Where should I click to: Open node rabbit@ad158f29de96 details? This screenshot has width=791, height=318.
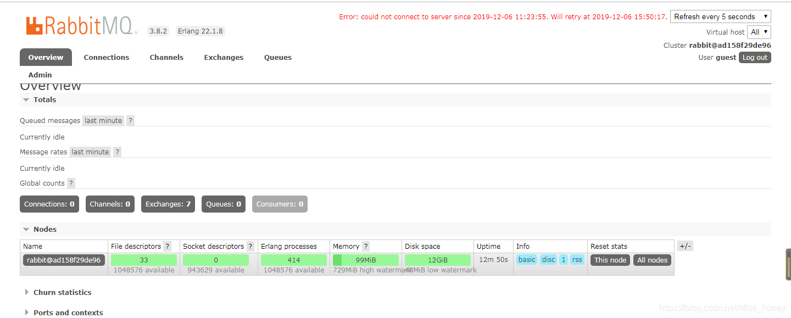(64, 260)
